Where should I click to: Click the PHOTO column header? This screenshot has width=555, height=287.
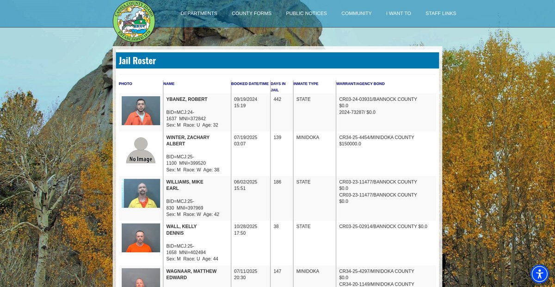pyautogui.click(x=125, y=84)
